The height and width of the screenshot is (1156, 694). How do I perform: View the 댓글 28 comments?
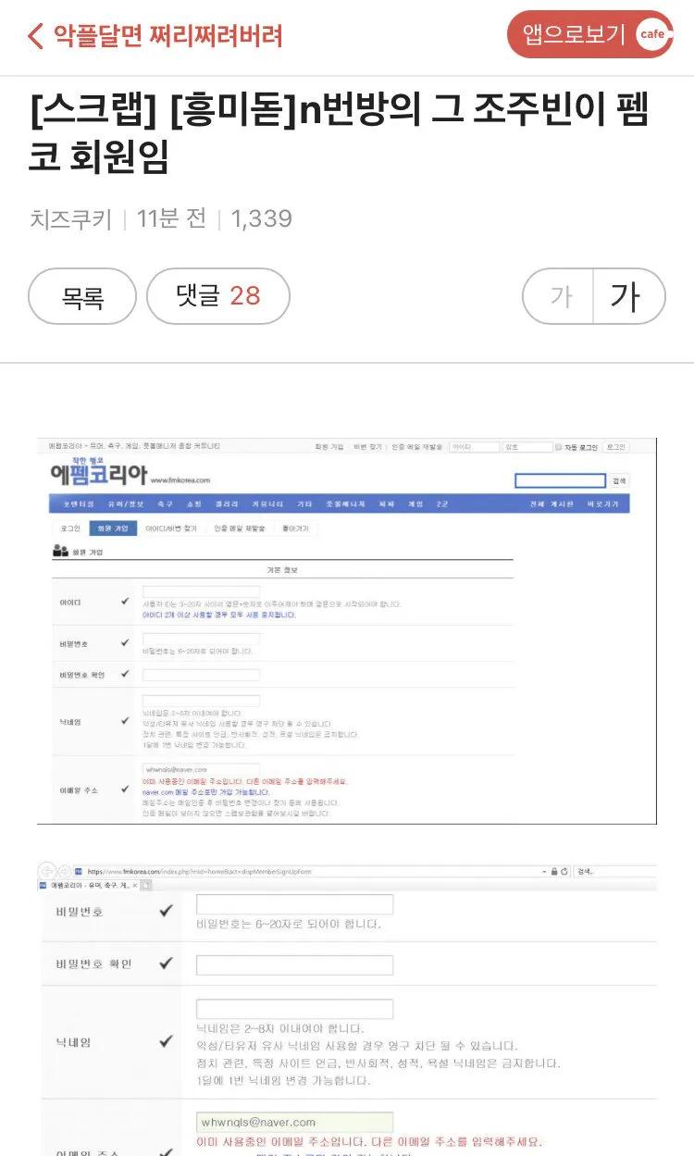coord(218,296)
